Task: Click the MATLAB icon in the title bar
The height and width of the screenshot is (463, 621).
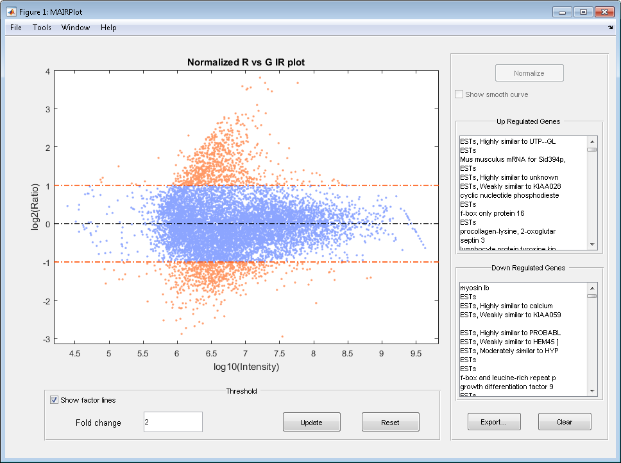Action: pyautogui.click(x=12, y=12)
